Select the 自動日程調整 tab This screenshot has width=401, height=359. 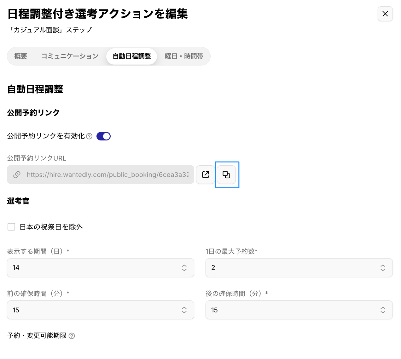point(132,56)
